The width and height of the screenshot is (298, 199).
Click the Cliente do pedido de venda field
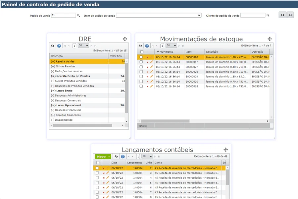(253, 16)
